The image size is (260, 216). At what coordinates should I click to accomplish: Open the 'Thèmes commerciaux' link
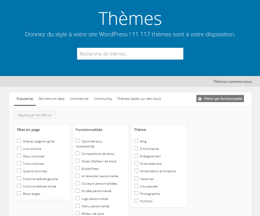[232, 81]
